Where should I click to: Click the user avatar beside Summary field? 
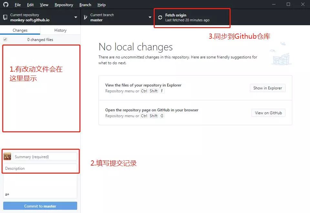(x=7, y=156)
